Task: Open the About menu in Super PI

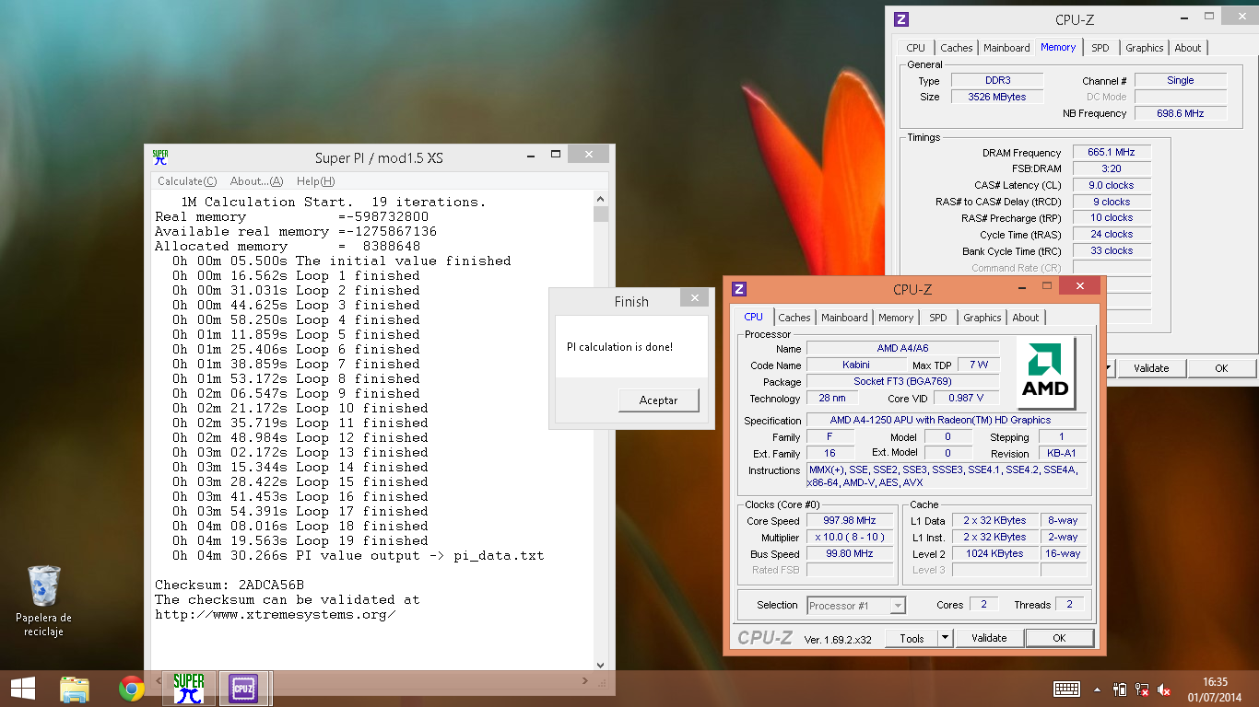Action: pyautogui.click(x=256, y=181)
